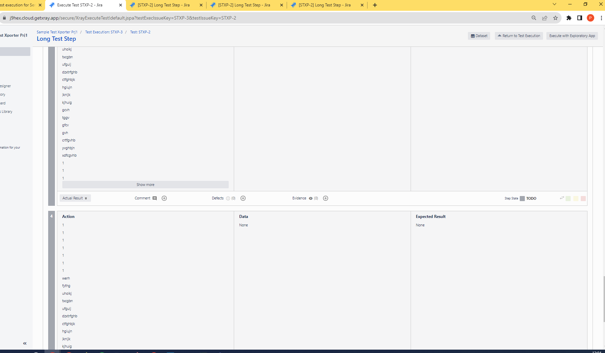Click Show more to reveal remaining step text
This screenshot has height=353, width=605.
[145, 184]
